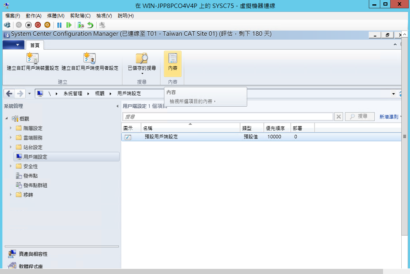This screenshot has height=274, width=410.
Task: Click the grey Start VM icon
Action: click(19, 25)
